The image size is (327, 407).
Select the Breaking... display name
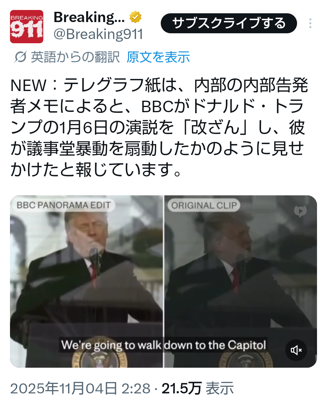click(x=89, y=17)
